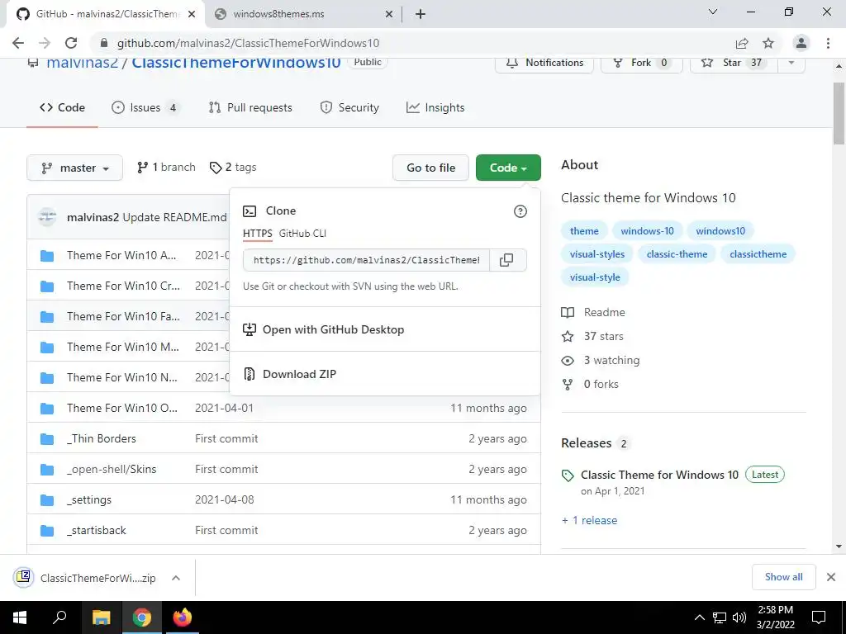
Task: Click the malvinas2 commit author avatar
Action: [47, 217]
